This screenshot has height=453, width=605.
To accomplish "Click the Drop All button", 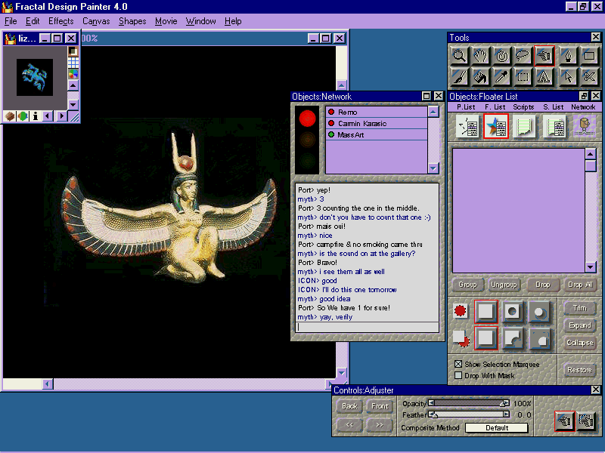I will click(580, 285).
